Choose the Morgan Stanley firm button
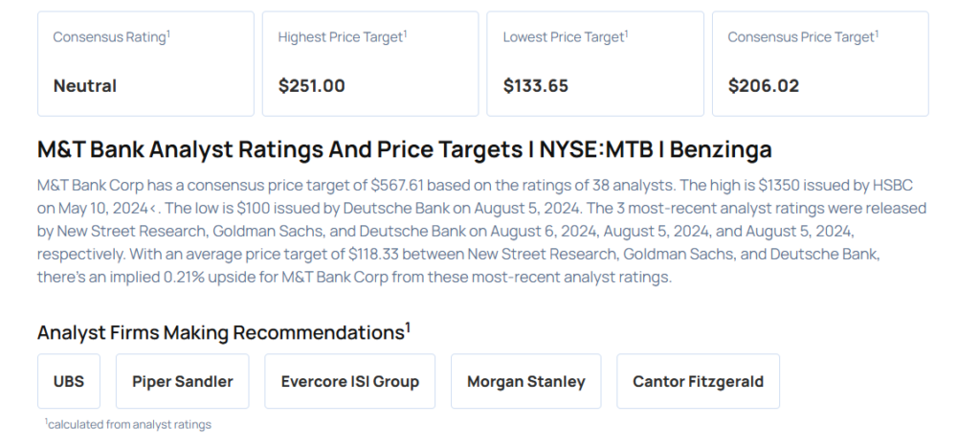The width and height of the screenshot is (980, 448). 525,381
